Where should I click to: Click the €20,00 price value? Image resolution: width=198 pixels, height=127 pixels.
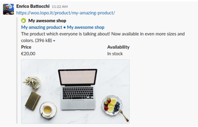pyautogui.click(x=28, y=54)
